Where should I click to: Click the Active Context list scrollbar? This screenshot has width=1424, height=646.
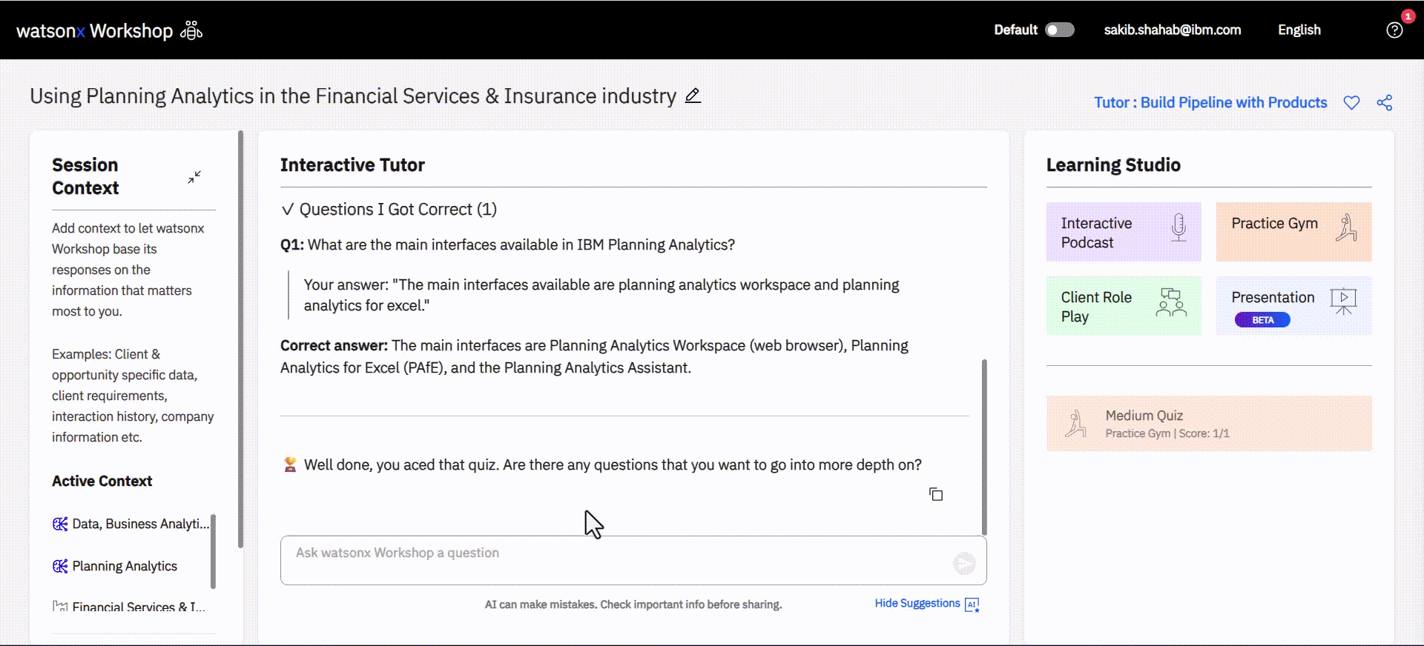pos(213,551)
